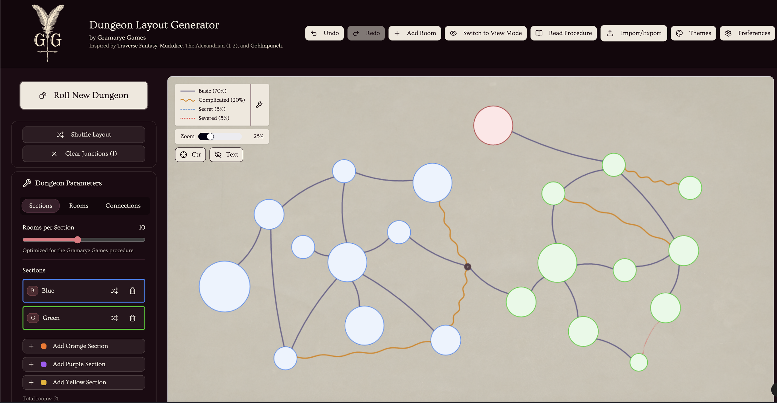Switch to View Mode
This screenshot has width=777, height=403.
click(485, 33)
